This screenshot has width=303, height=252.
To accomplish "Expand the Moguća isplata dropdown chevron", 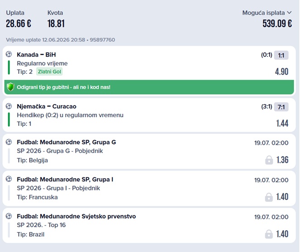I will pyautogui.click(x=289, y=13).
